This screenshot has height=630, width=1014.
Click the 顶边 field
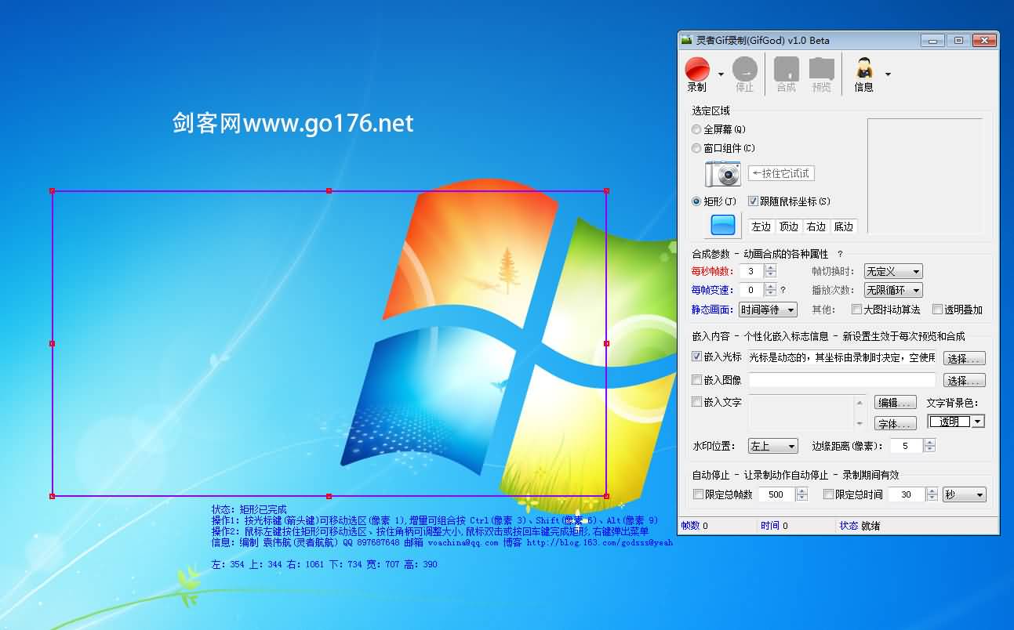point(788,226)
